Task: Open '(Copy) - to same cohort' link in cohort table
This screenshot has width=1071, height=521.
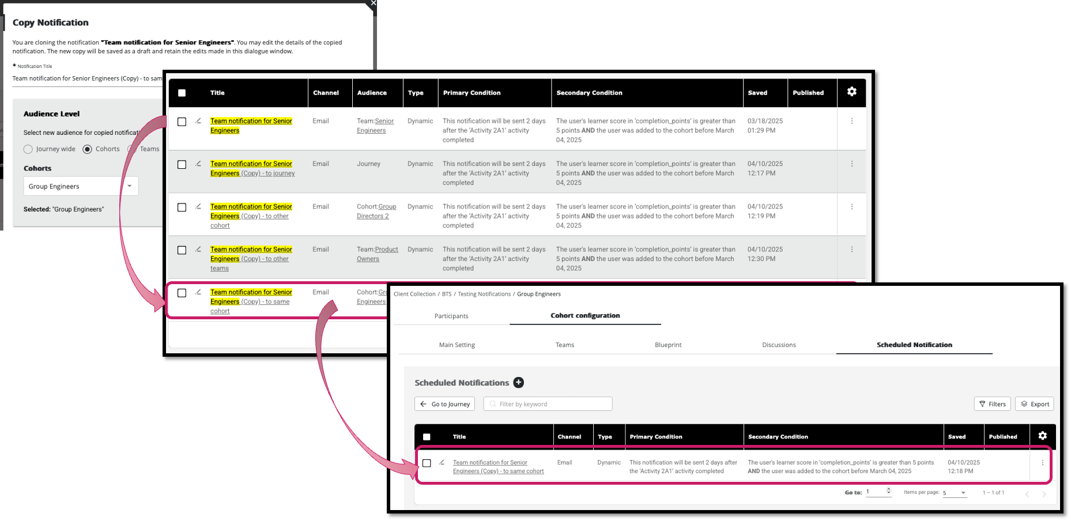Action: 498,467
